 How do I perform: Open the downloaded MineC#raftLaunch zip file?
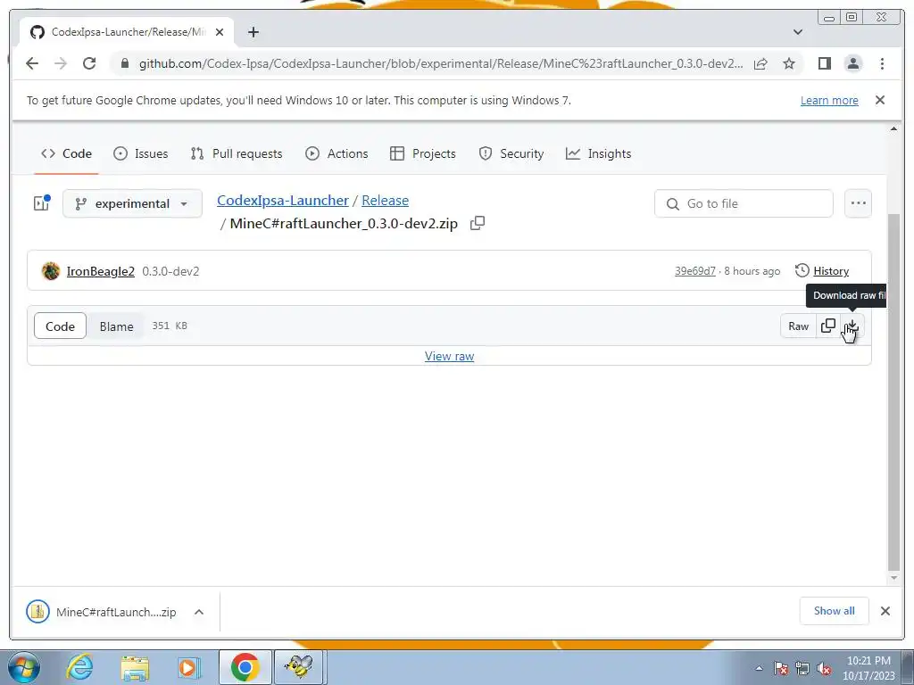101,612
